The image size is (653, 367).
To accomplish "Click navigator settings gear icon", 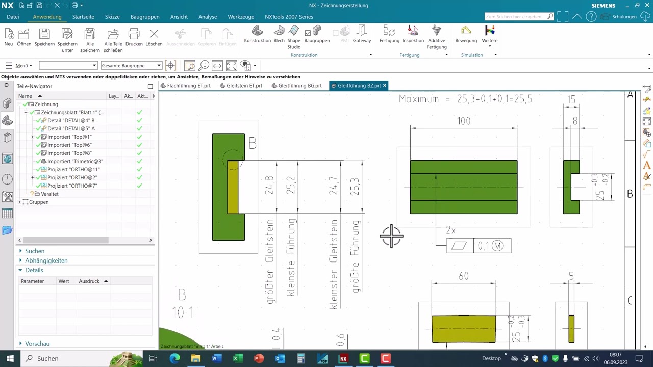I will point(7,86).
